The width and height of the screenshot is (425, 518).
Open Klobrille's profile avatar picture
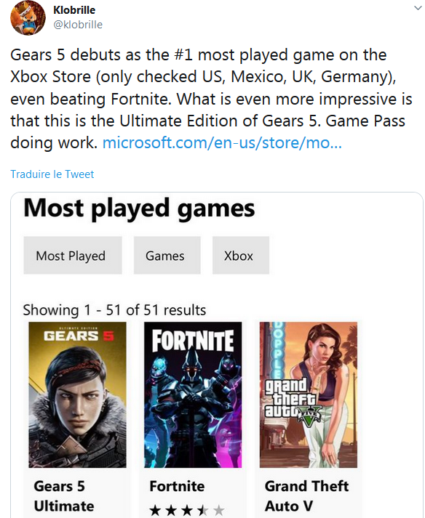coord(28,18)
